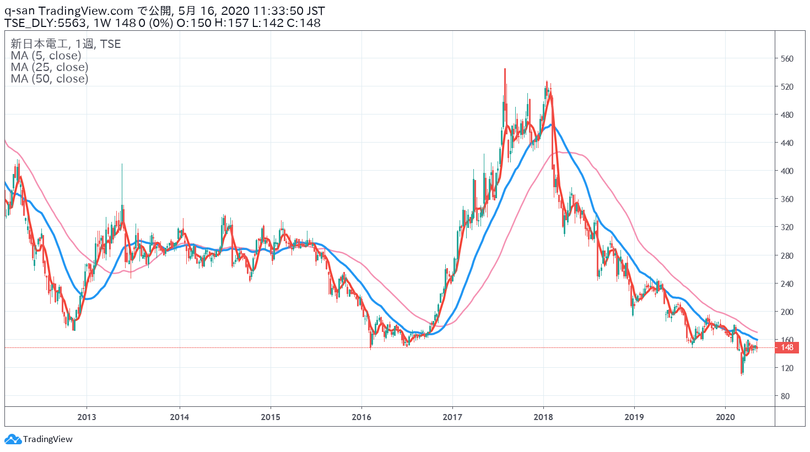810x452 pixels.
Task: Pick the 2017 time axis marker
Action: [x=452, y=417]
